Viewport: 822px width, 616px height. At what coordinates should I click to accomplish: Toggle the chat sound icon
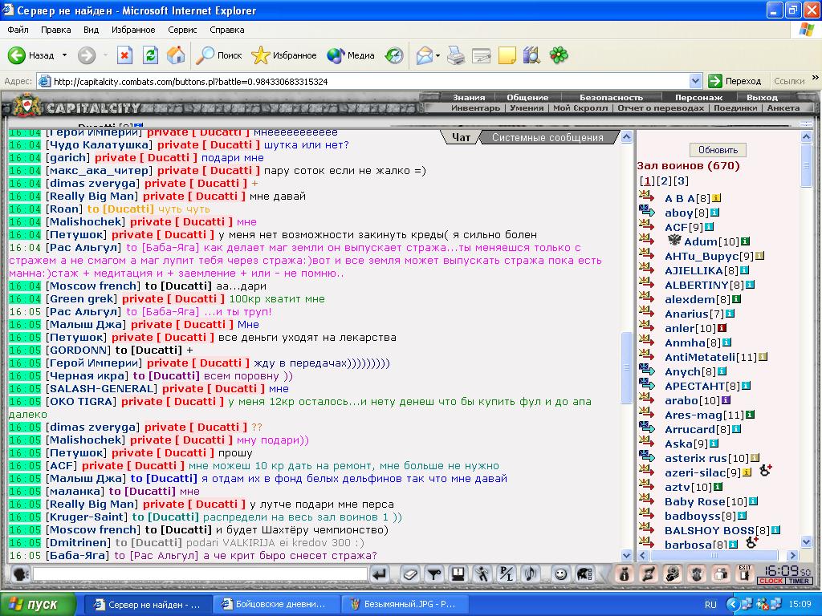pos(531,574)
